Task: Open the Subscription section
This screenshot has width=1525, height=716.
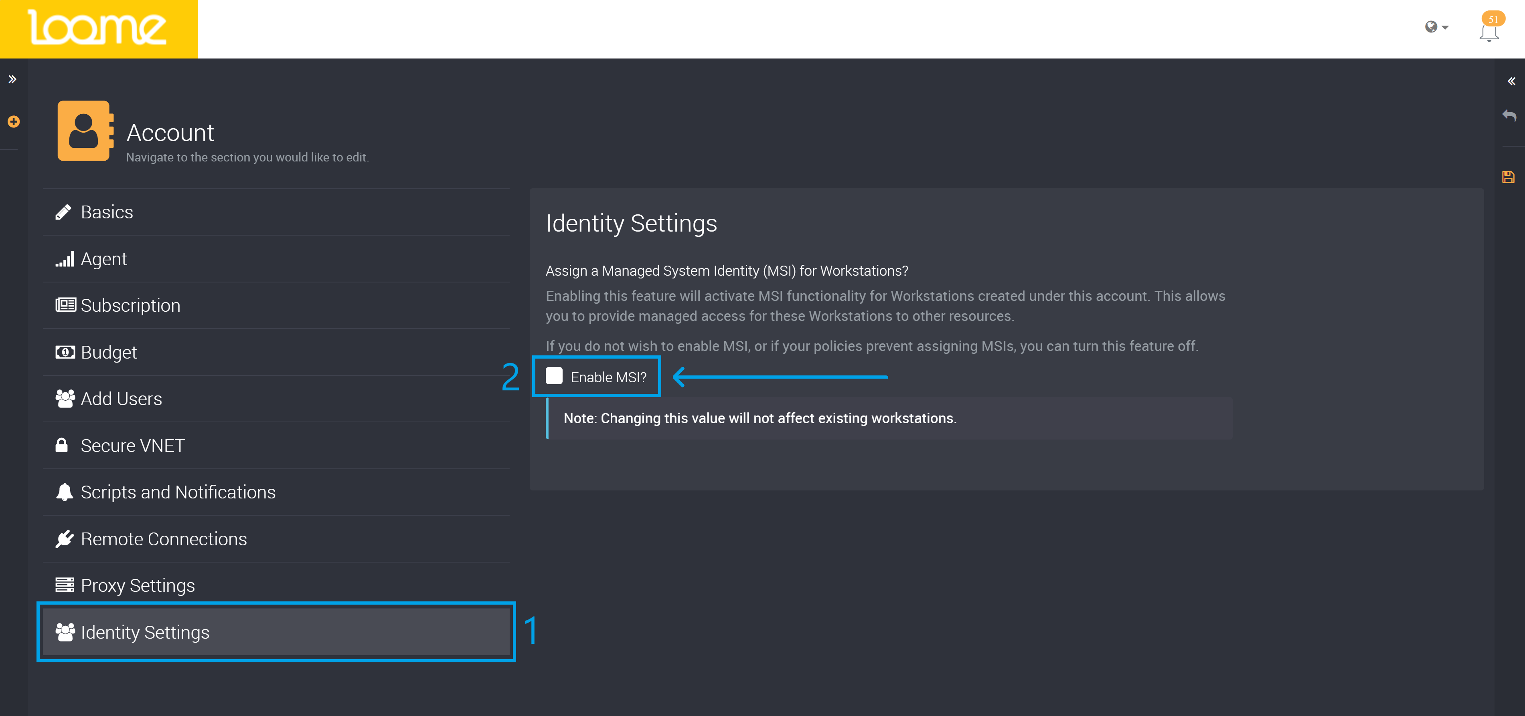Action: click(x=130, y=305)
